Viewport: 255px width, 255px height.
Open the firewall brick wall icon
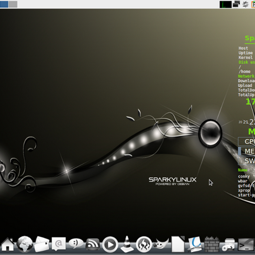(x=212, y=244)
